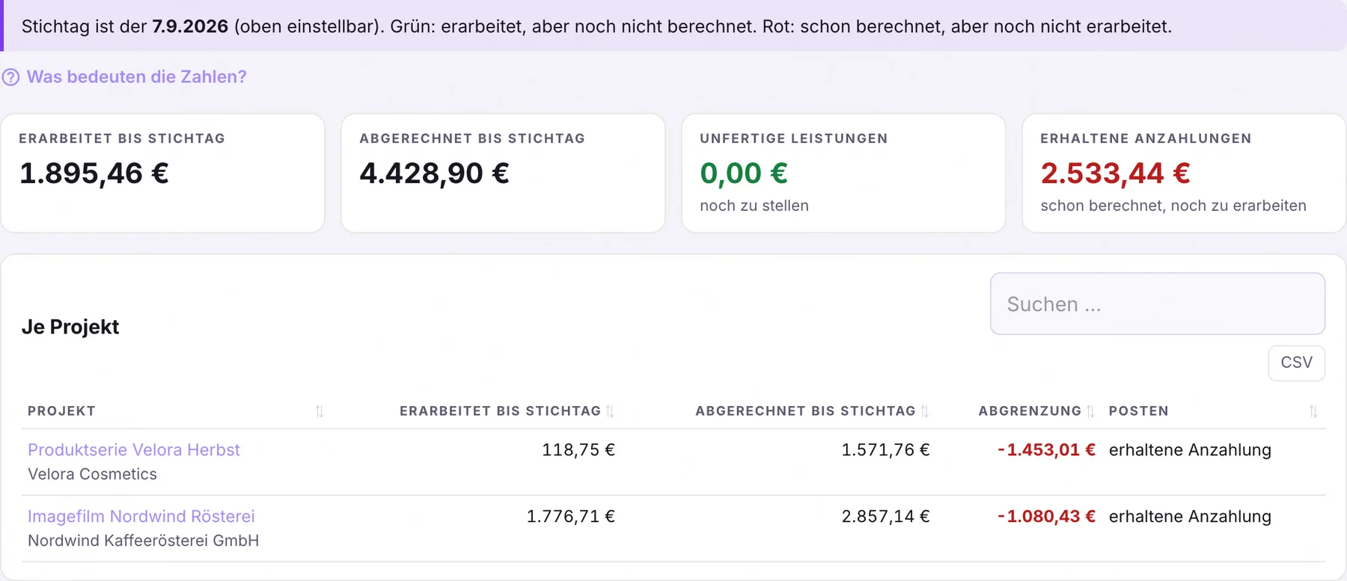Viewport: 1347px width, 581px height.
Task: Sort by Posten column icon
Action: [1313, 411]
